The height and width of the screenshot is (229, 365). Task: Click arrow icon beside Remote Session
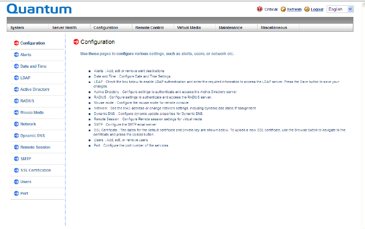pos(16,147)
